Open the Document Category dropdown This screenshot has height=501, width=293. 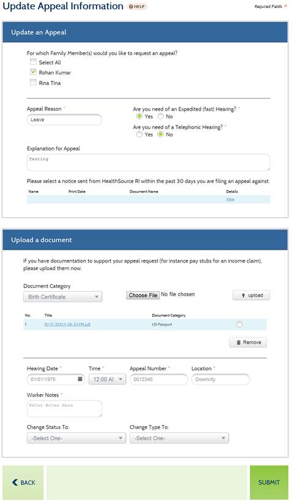click(x=62, y=297)
